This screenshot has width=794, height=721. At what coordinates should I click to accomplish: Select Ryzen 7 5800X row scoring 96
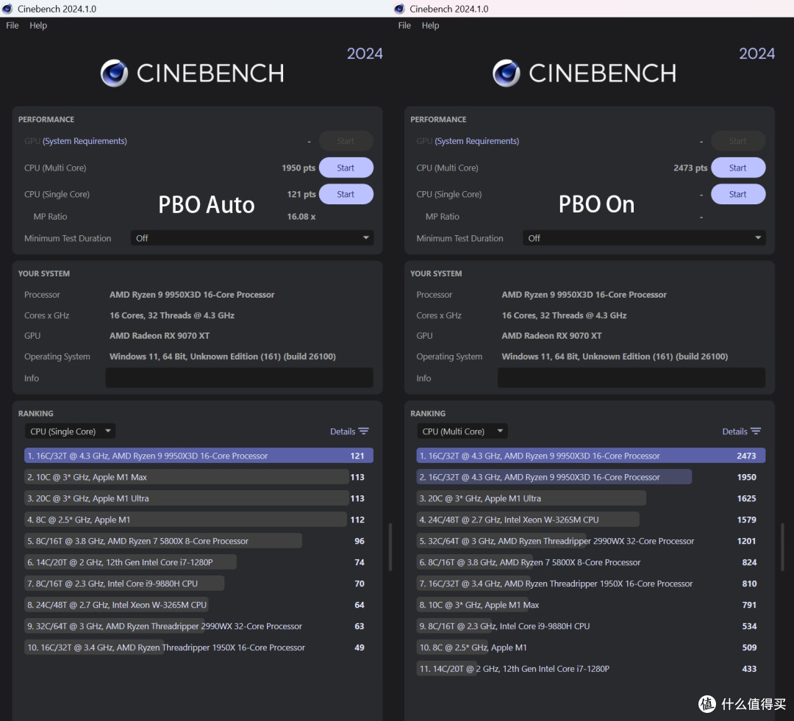coord(198,541)
